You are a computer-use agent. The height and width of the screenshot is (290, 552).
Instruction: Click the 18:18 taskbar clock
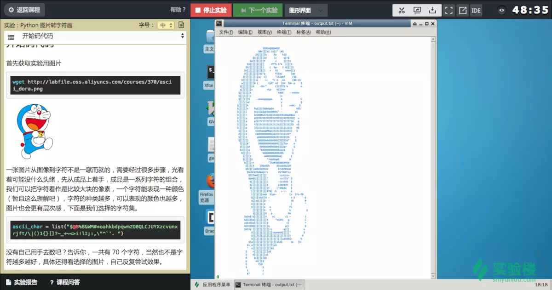[541, 285]
